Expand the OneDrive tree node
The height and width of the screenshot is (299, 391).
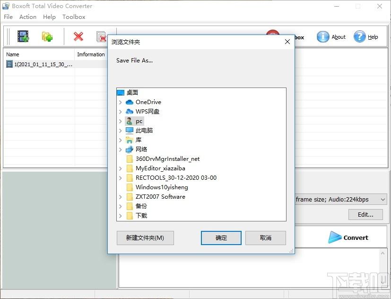121,102
